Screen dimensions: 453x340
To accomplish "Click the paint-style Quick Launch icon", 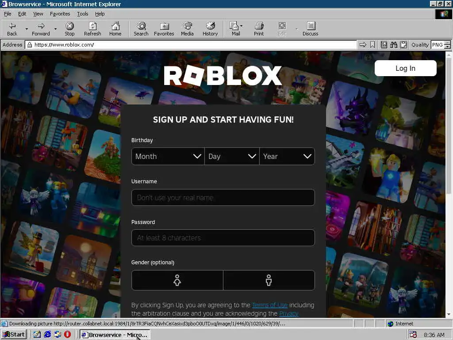I will [37, 335].
